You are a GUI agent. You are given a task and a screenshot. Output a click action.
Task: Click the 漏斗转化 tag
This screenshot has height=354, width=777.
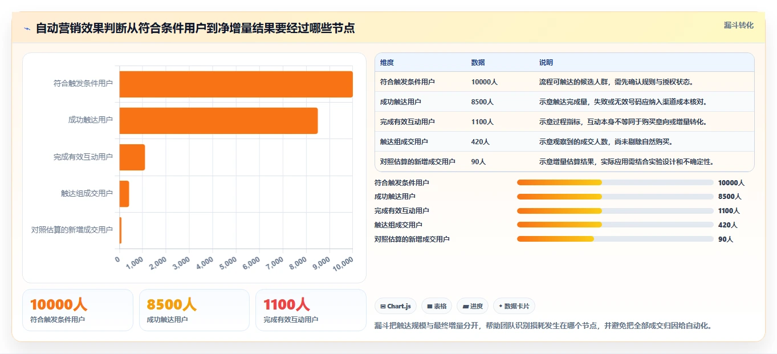739,25
